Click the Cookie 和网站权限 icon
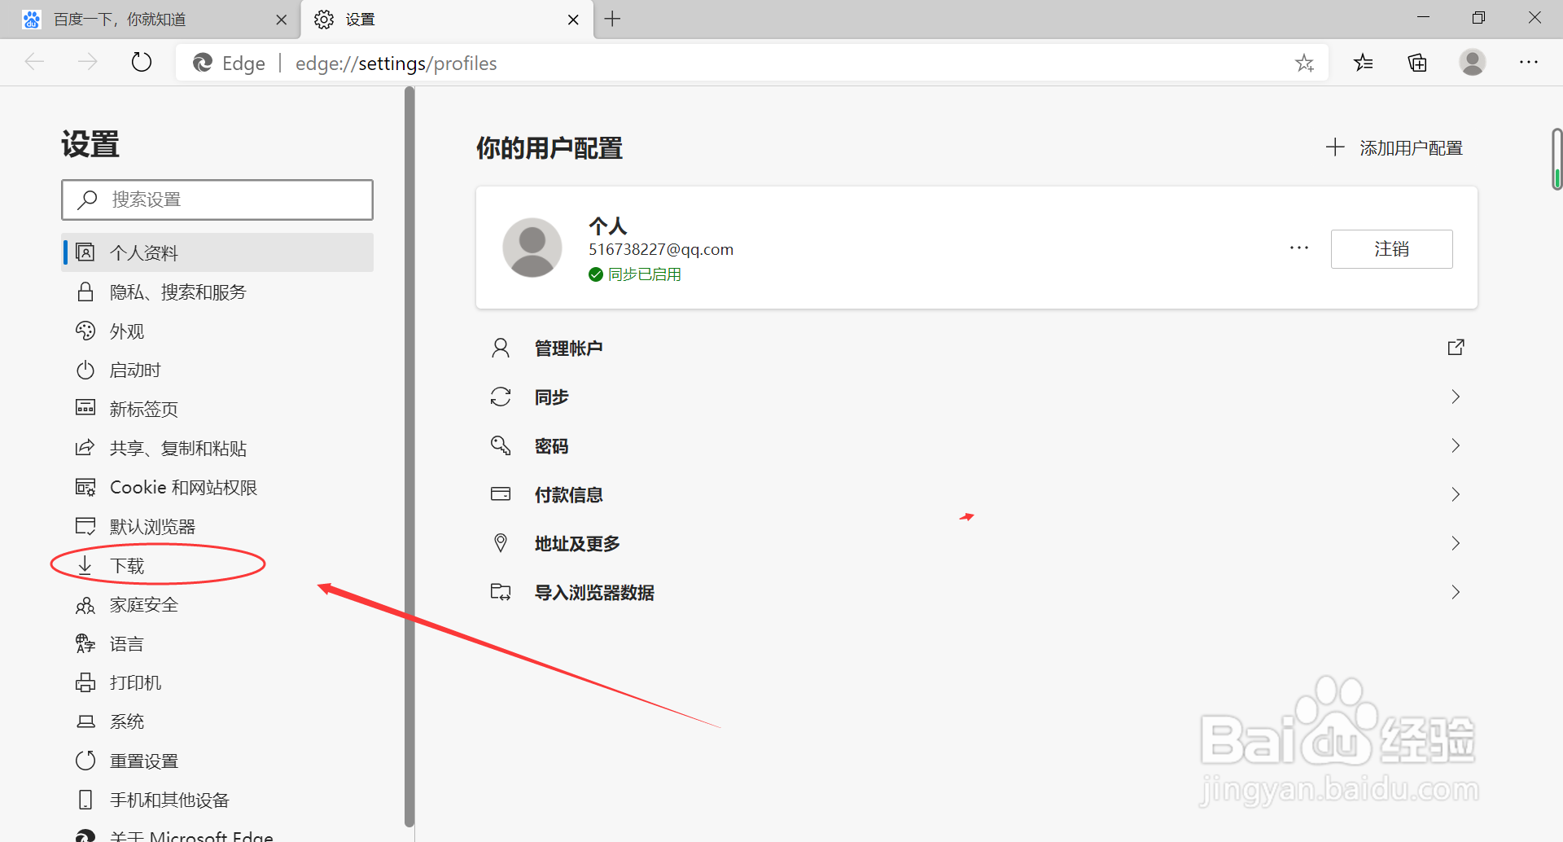 click(85, 486)
